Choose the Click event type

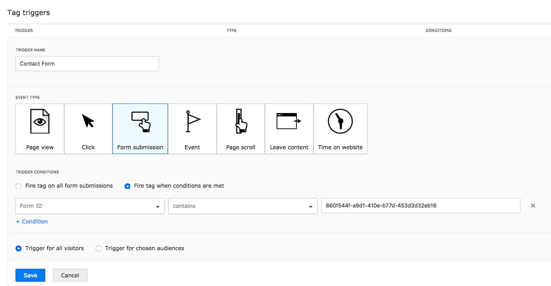pos(88,129)
